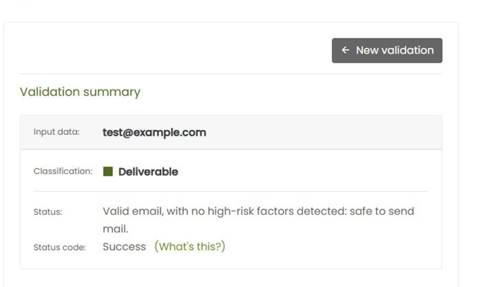Image resolution: width=482 pixels, height=287 pixels.
Task: Click the word "validation" on the gray button
Action: click(406, 50)
